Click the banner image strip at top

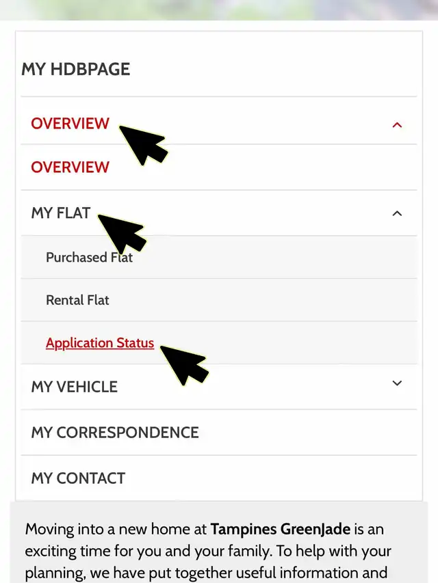point(219,10)
